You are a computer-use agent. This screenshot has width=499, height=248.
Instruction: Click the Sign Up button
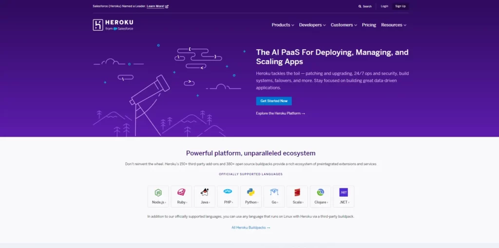401,6
